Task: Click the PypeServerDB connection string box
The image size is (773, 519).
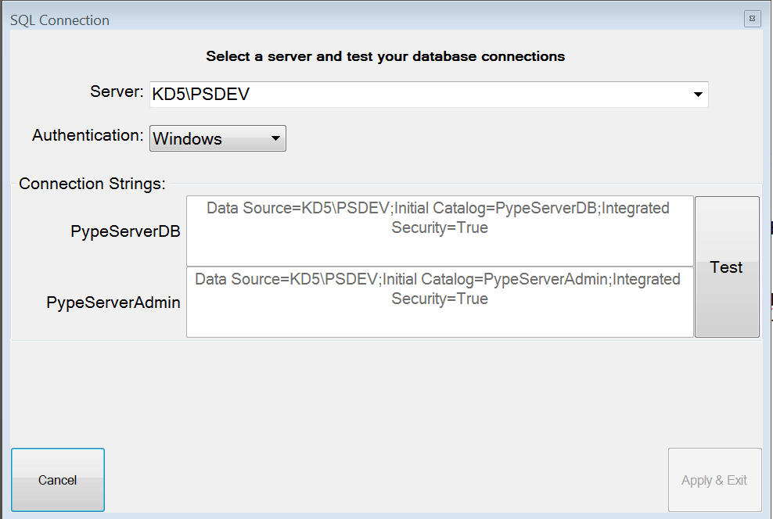Action: 440,231
